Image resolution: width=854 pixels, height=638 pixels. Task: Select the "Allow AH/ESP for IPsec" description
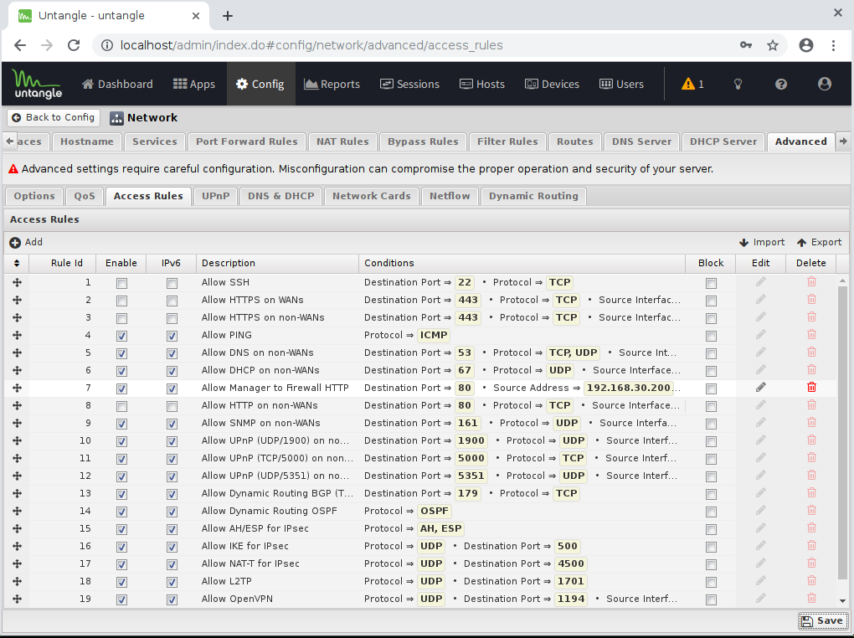tap(255, 528)
